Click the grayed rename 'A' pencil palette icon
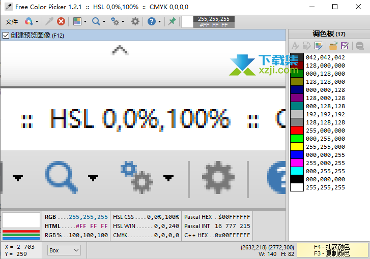This screenshot has height=259, width=370. [295, 46]
